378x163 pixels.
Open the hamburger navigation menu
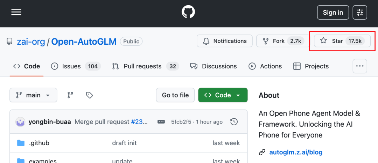(x=16, y=12)
